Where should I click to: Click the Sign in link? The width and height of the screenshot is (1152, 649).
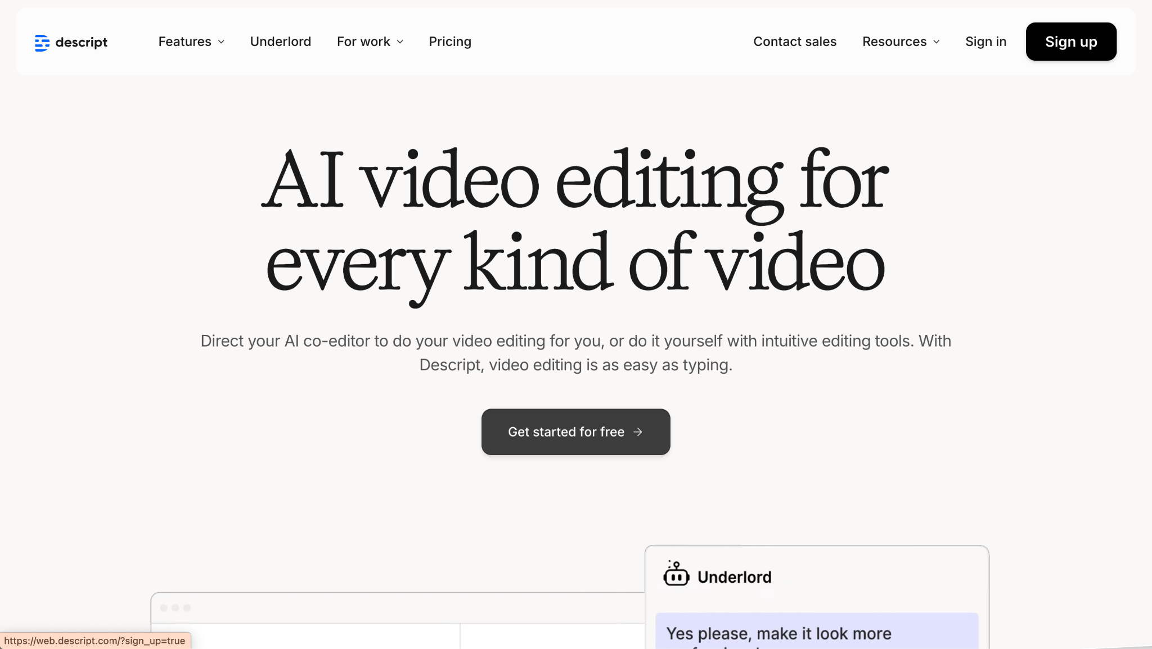click(x=985, y=42)
